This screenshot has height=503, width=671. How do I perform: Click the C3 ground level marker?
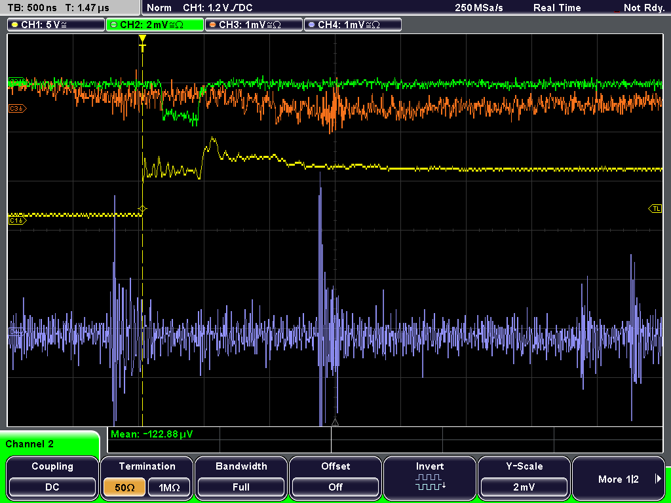tap(17, 109)
